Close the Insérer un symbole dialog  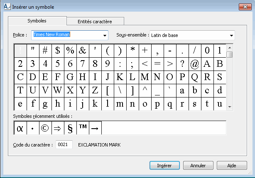(x=245, y=7)
